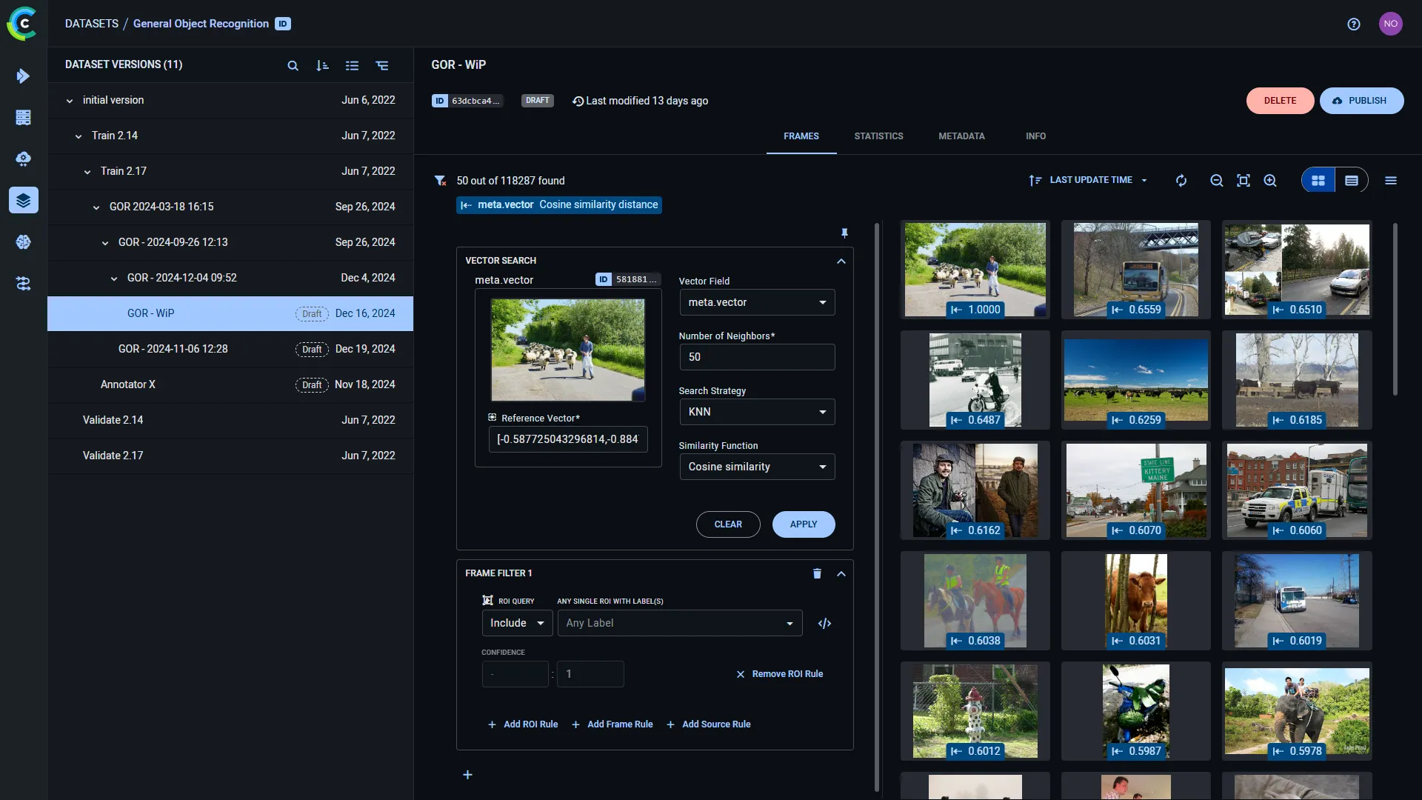
Task: Pin the filter panel
Action: pyautogui.click(x=844, y=233)
